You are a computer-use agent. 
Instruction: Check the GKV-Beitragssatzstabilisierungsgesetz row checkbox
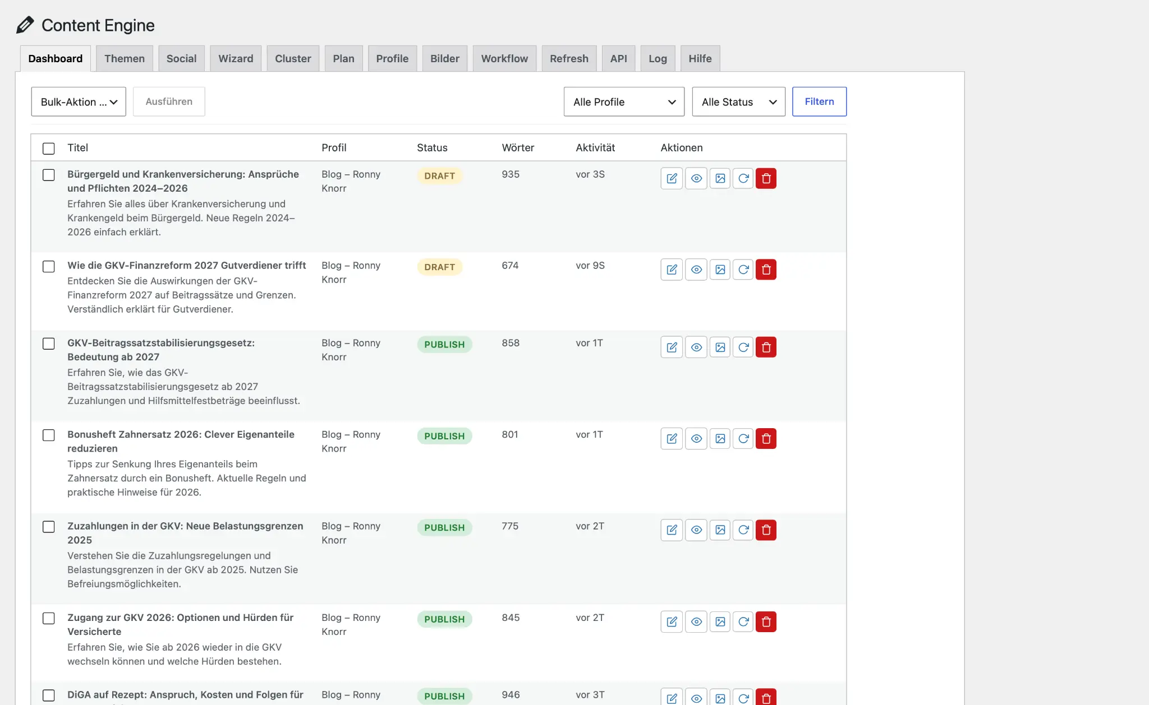(49, 344)
